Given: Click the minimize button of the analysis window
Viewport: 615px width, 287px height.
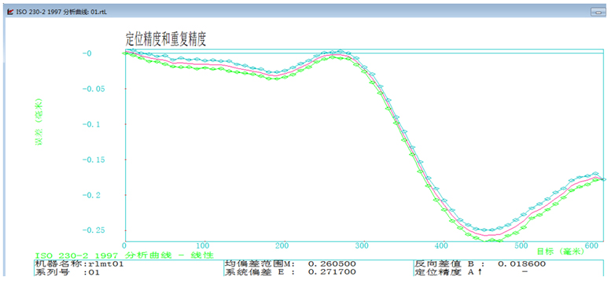Looking at the screenshot, I should [598, 12].
